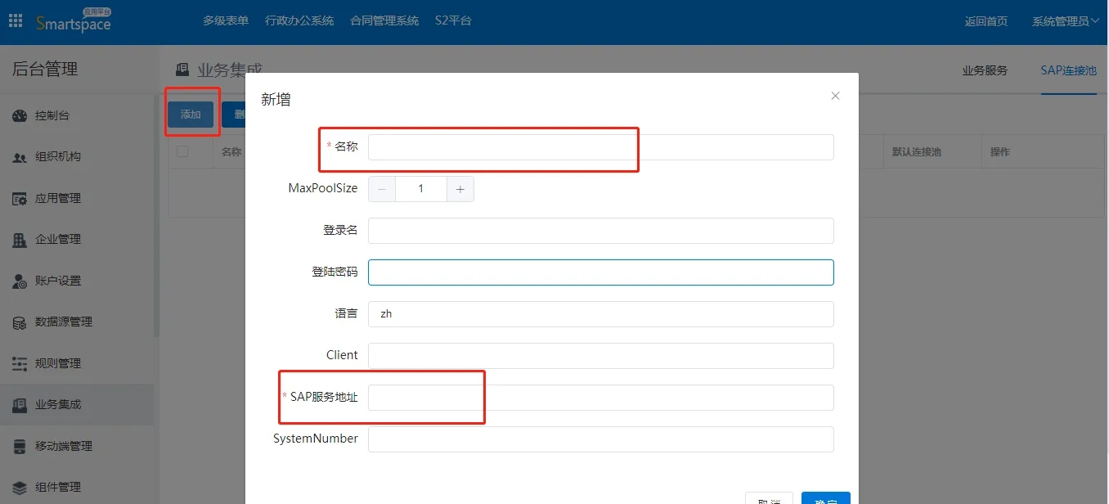Image resolution: width=1109 pixels, height=504 pixels.
Task: Click the 账户设置 user icon
Action: click(x=20, y=281)
